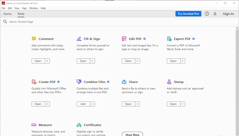The height and width of the screenshot is (136, 239).
Task: Expand the Stamp Open dropdown arrow
Action: click(x=183, y=104)
